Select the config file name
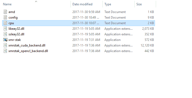The width and height of the screenshot is (192, 98). [13, 18]
